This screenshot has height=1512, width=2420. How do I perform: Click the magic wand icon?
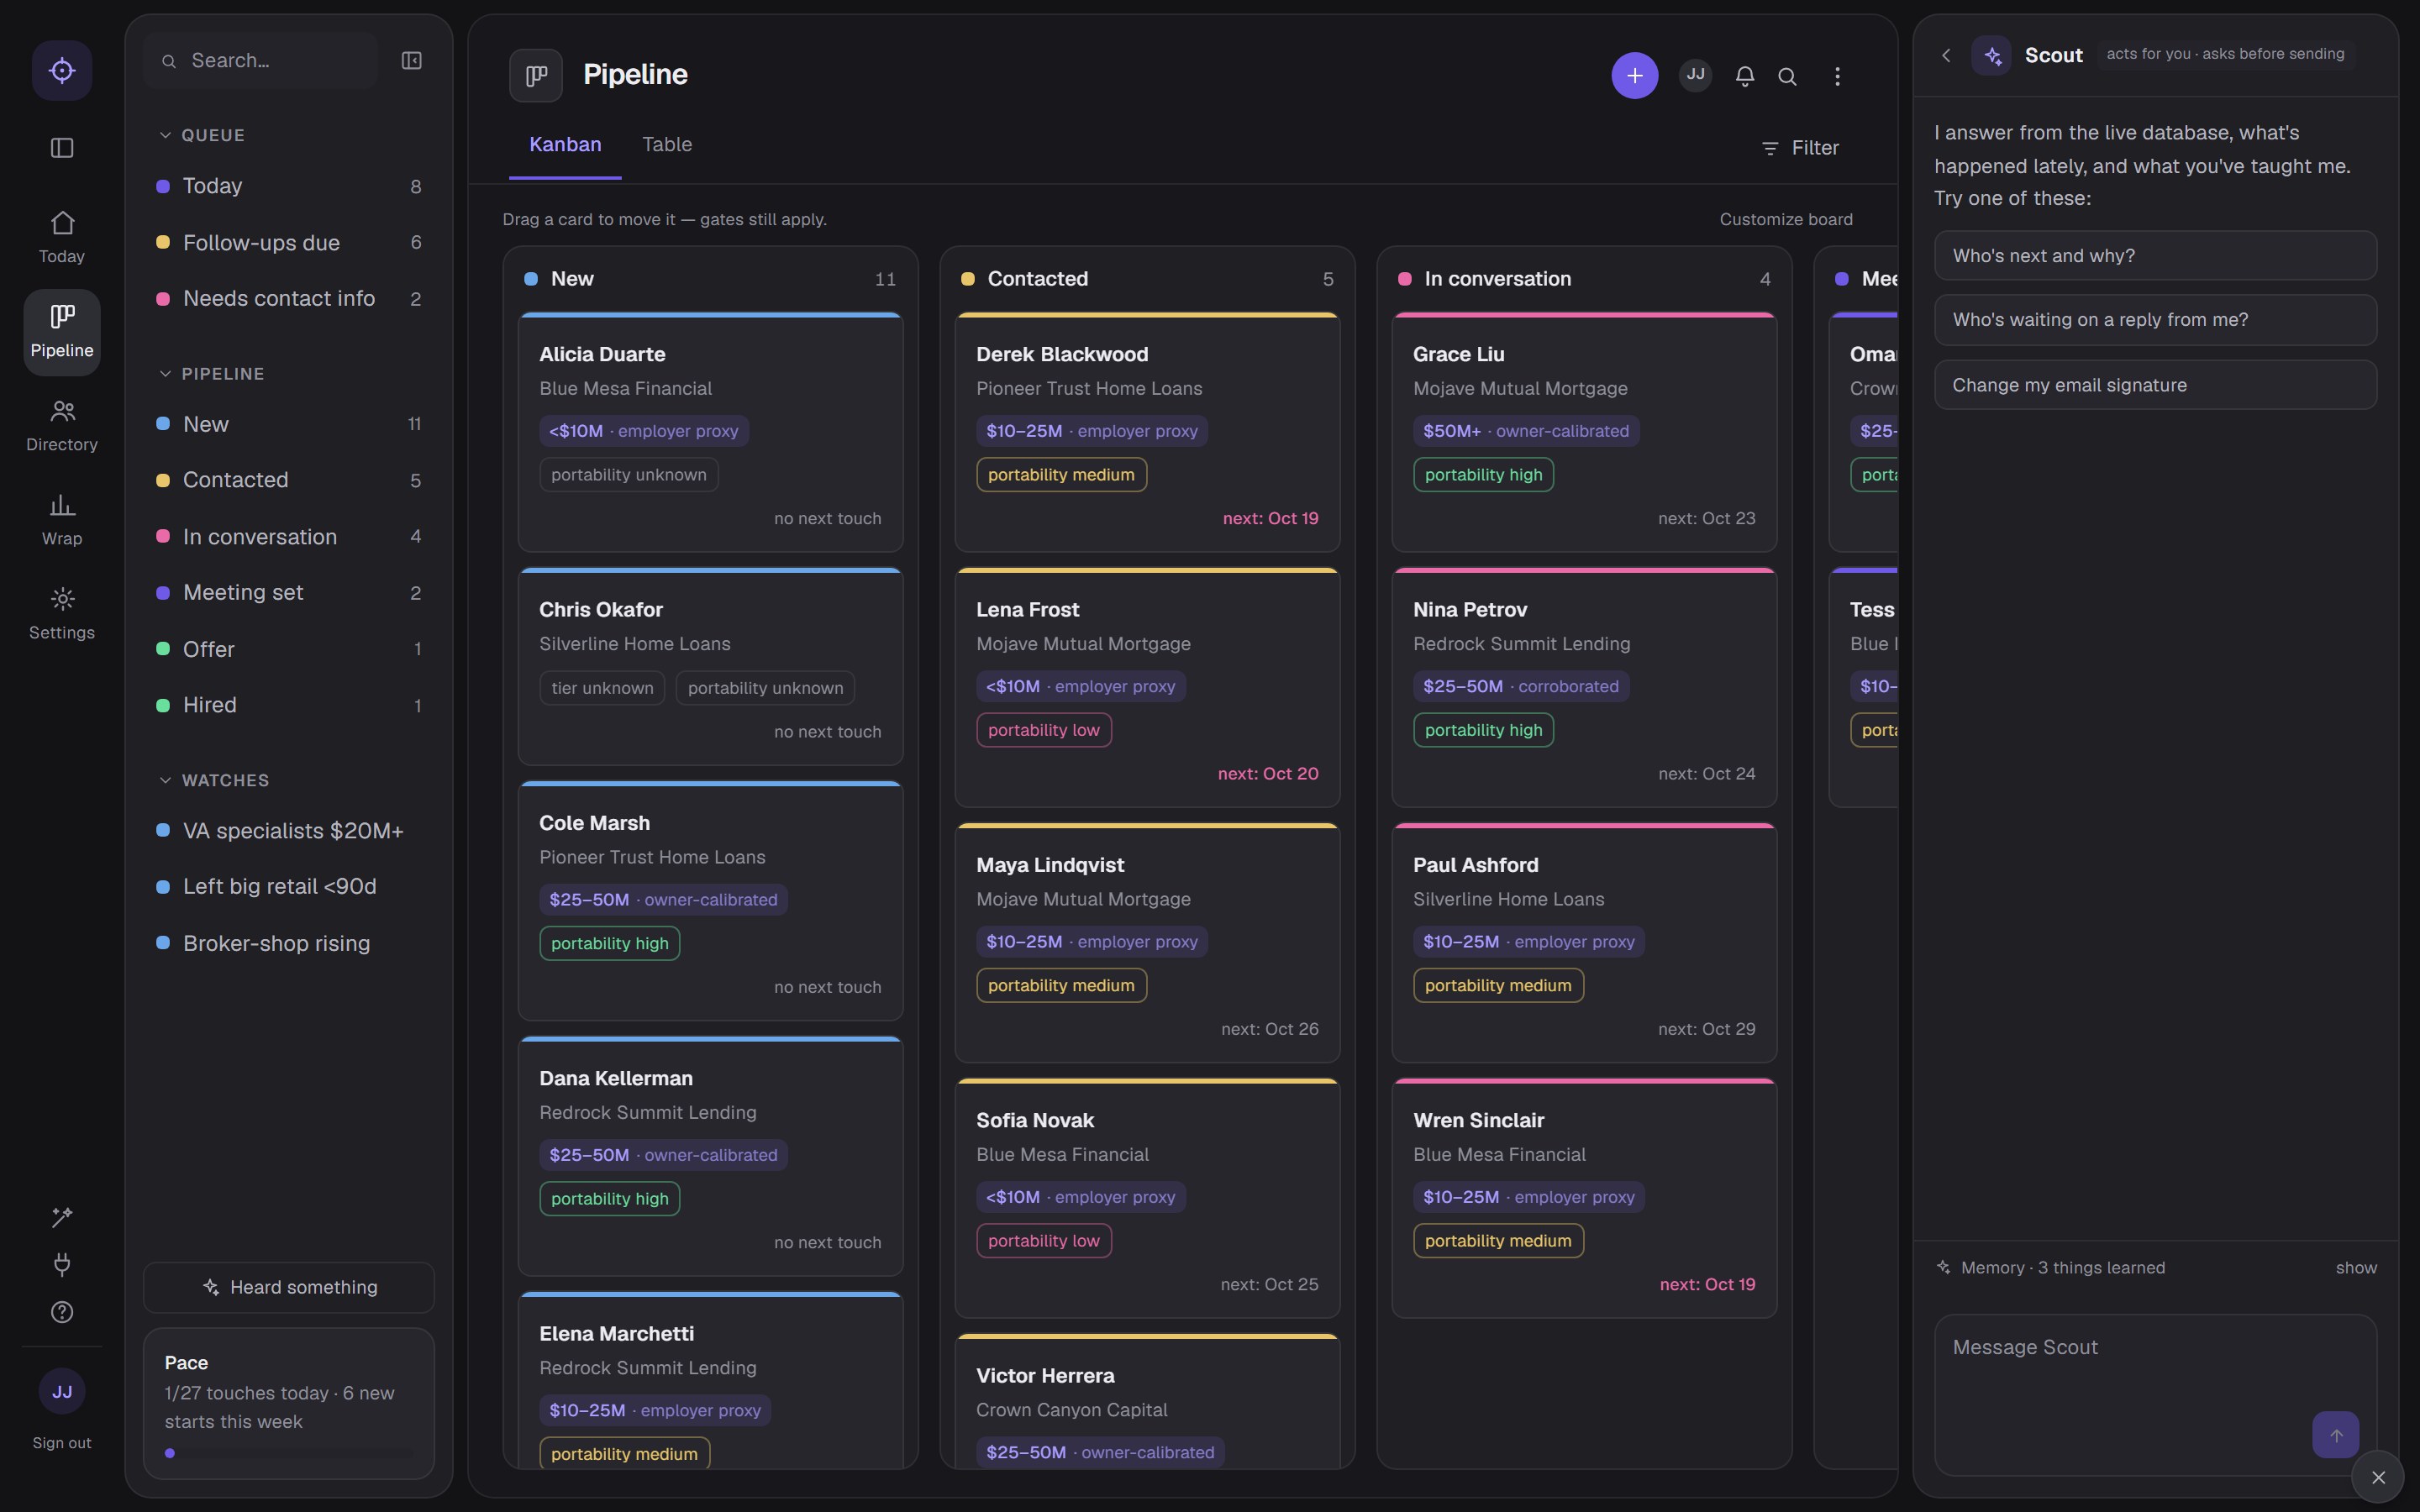pos(62,1216)
